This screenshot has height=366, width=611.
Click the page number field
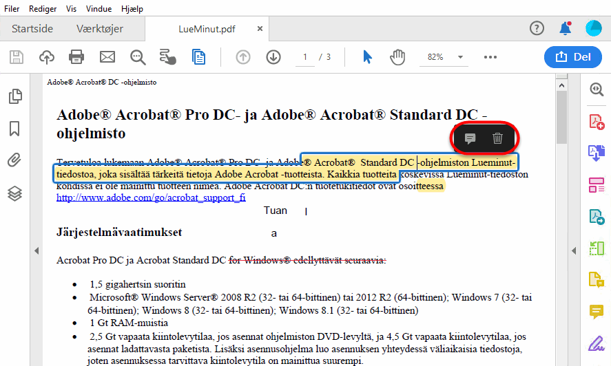click(x=305, y=57)
